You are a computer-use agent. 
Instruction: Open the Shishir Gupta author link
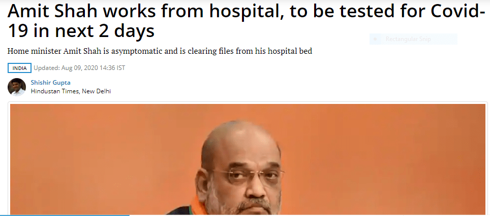50,83
